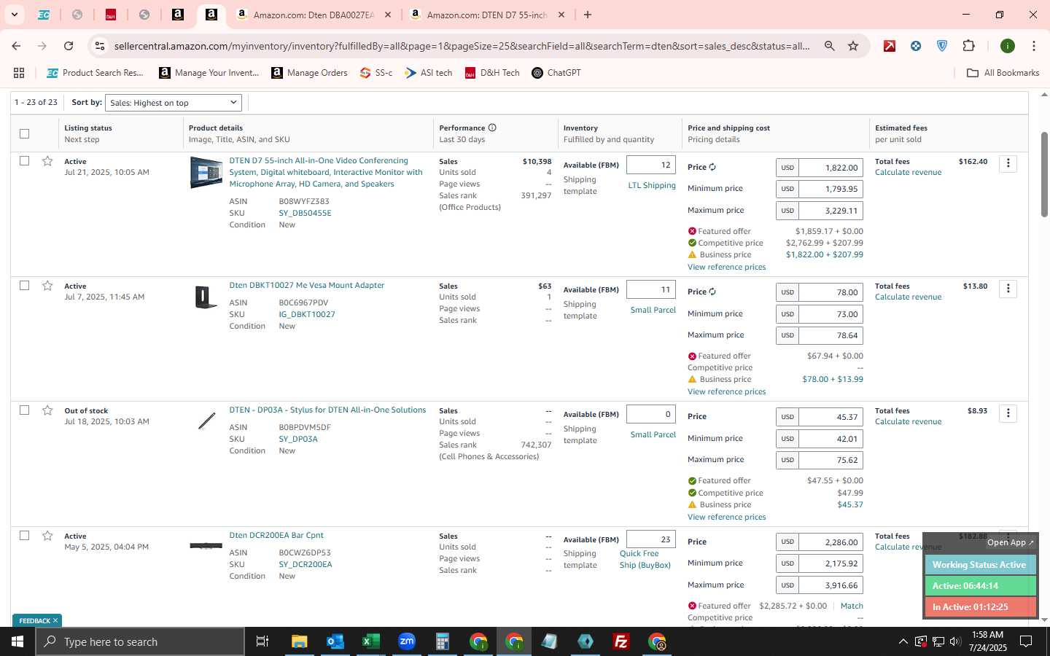Image resolution: width=1050 pixels, height=656 pixels.
Task: Open the ChatGPT bookmark
Action: coord(556,73)
